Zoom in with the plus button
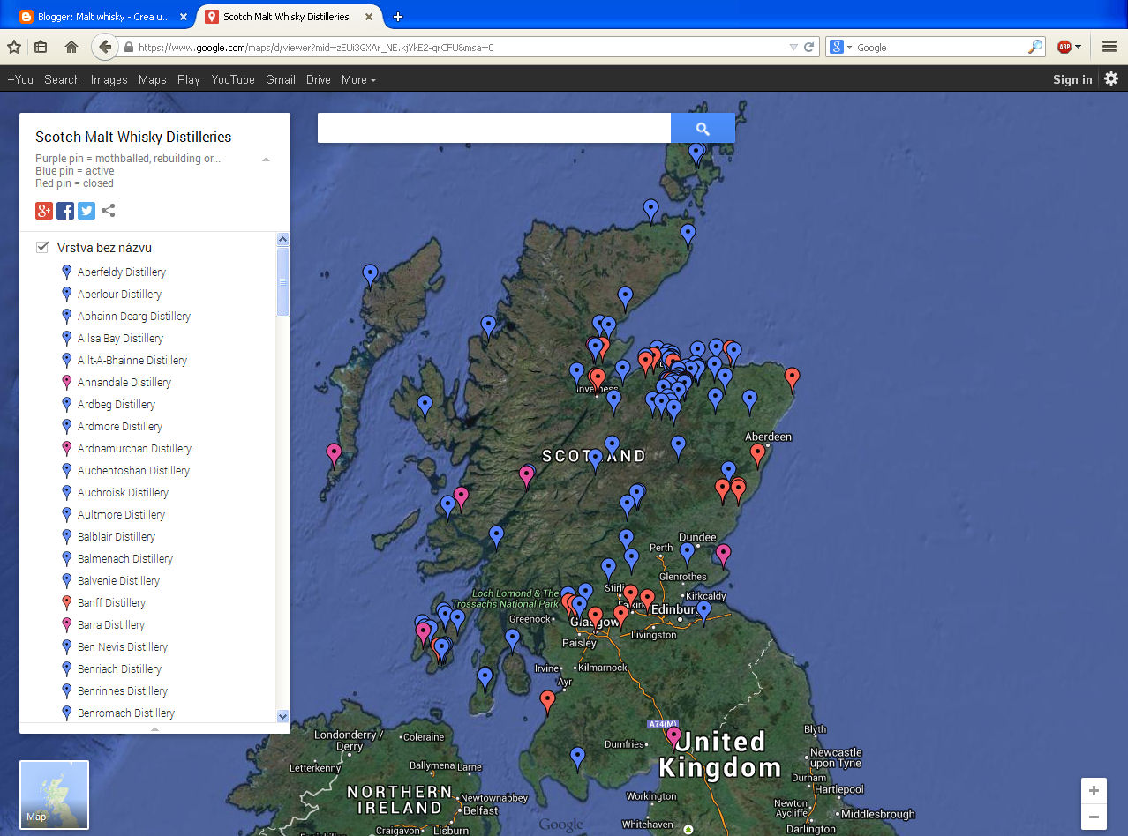1128x836 pixels. 1094,790
